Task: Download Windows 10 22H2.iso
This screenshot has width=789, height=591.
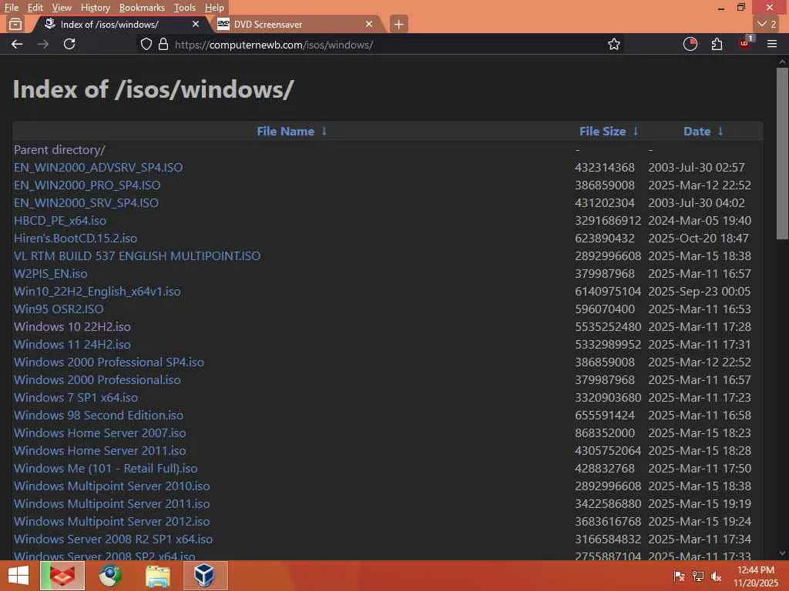Action: (x=72, y=326)
